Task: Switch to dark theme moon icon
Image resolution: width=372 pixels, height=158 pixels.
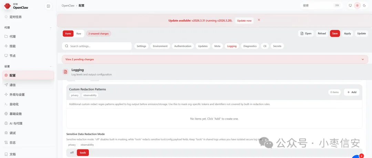Action: coord(364,5)
